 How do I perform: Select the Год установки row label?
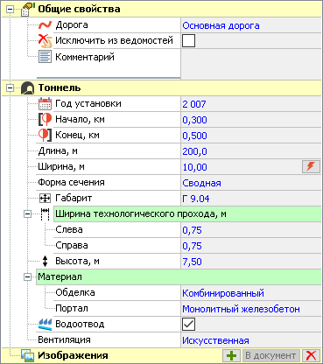88,104
